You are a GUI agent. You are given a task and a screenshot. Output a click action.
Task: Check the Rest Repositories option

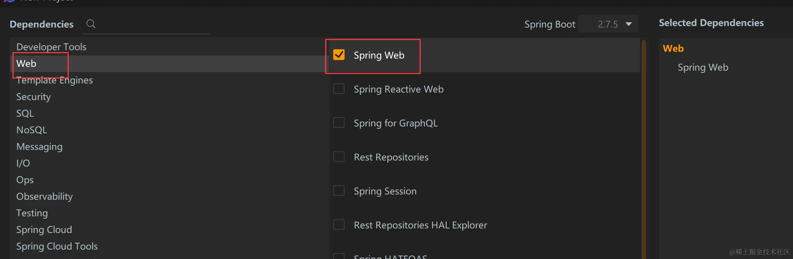pos(339,157)
